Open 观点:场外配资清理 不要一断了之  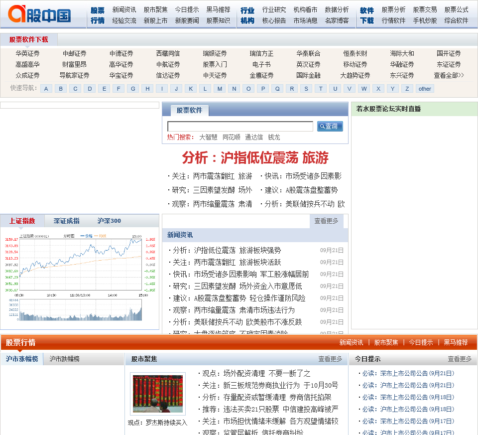click(x=256, y=373)
